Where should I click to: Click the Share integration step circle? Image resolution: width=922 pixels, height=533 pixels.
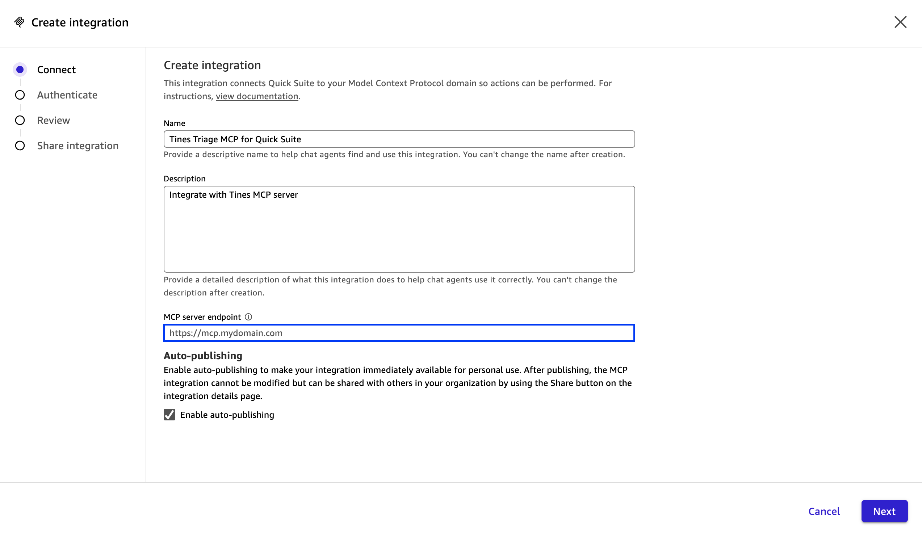[x=20, y=145]
